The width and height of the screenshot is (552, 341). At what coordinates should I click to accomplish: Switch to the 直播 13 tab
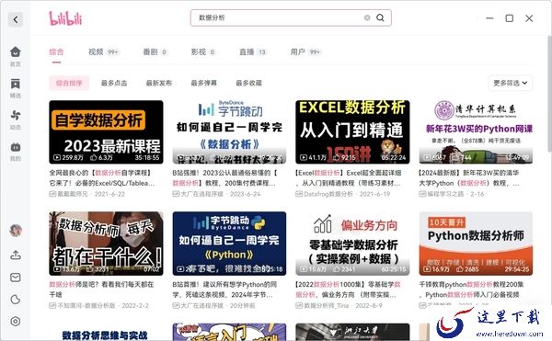253,52
